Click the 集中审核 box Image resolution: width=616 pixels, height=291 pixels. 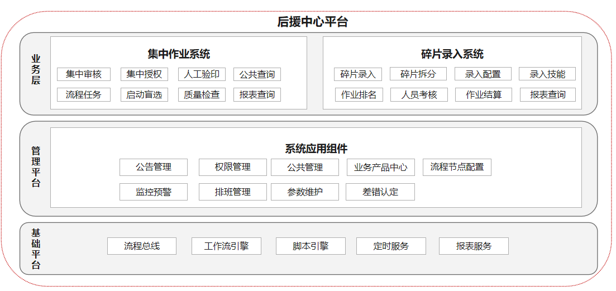(84, 74)
